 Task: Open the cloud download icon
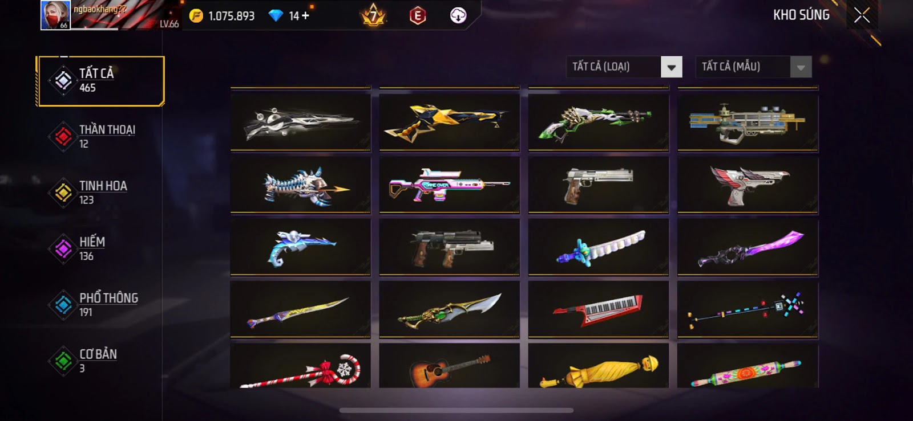click(458, 15)
